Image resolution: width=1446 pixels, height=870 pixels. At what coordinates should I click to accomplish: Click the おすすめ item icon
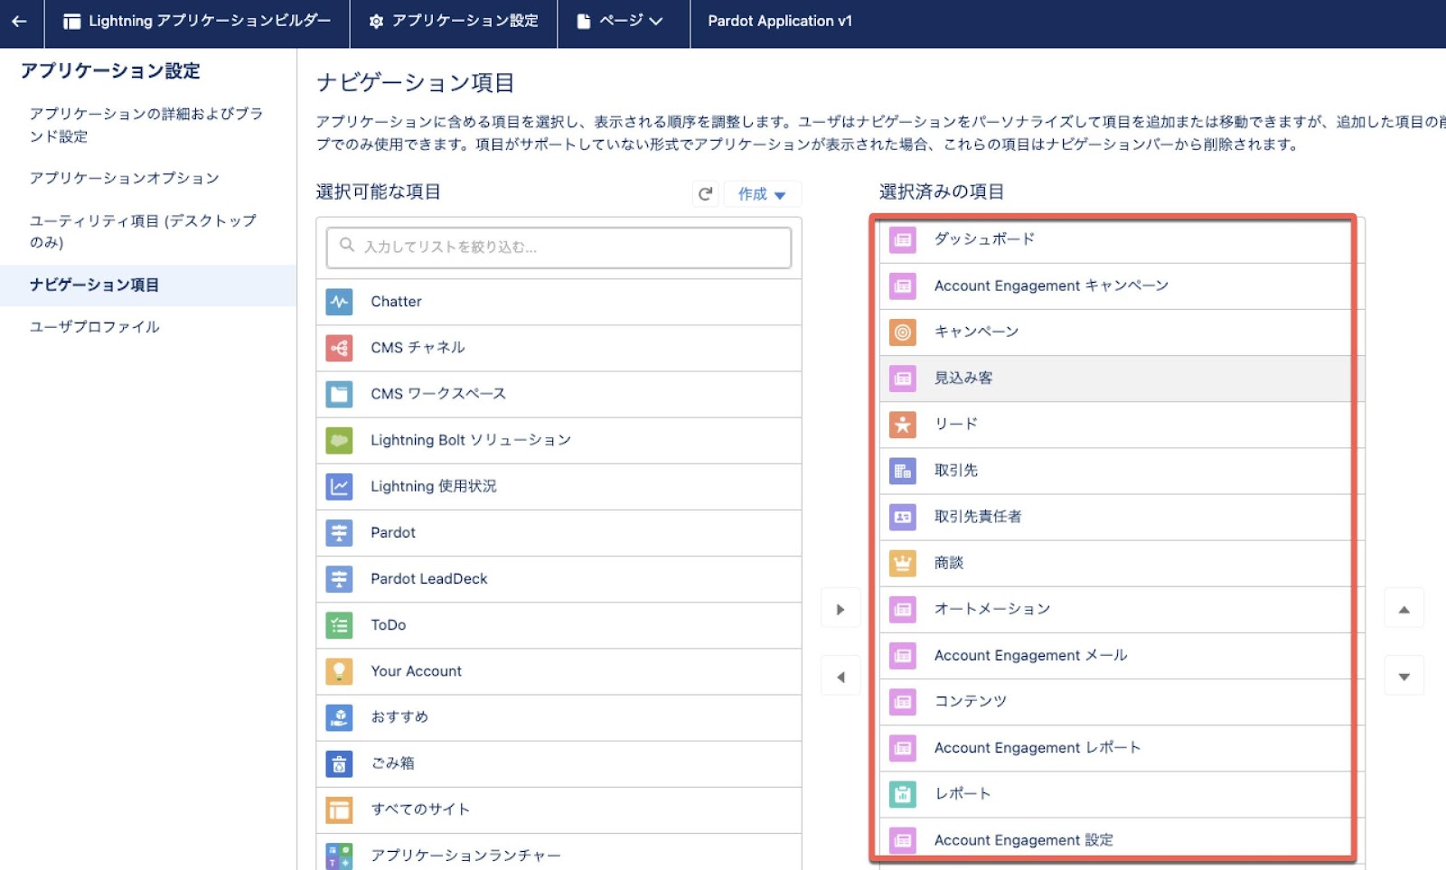pos(339,717)
